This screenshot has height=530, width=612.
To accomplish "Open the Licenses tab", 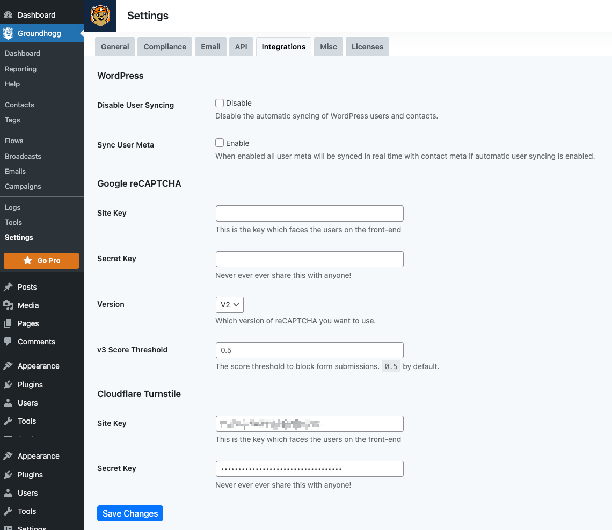I will point(367,47).
